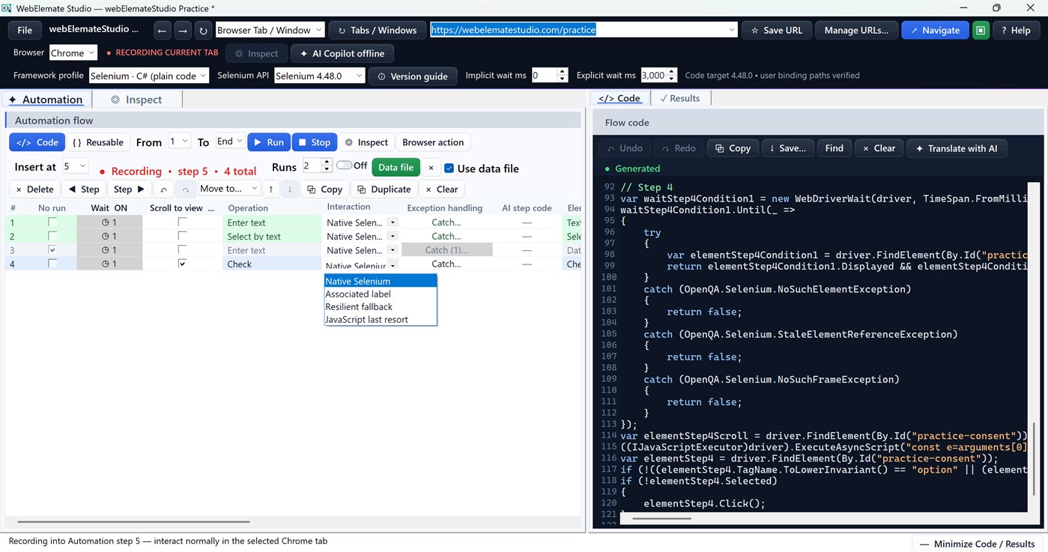Click the disabled Inspect button near Recording

point(256,53)
